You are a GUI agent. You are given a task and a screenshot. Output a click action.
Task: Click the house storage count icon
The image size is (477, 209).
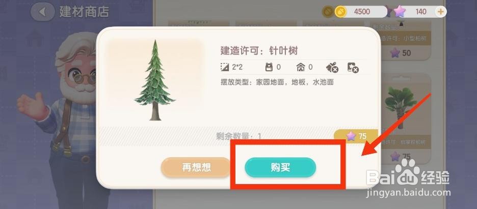click(x=300, y=67)
